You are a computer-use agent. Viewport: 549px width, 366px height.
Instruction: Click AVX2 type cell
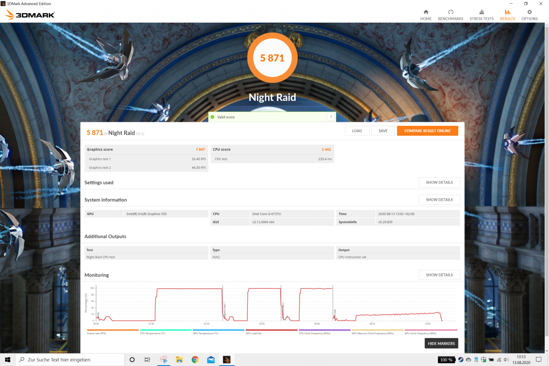coord(272,257)
